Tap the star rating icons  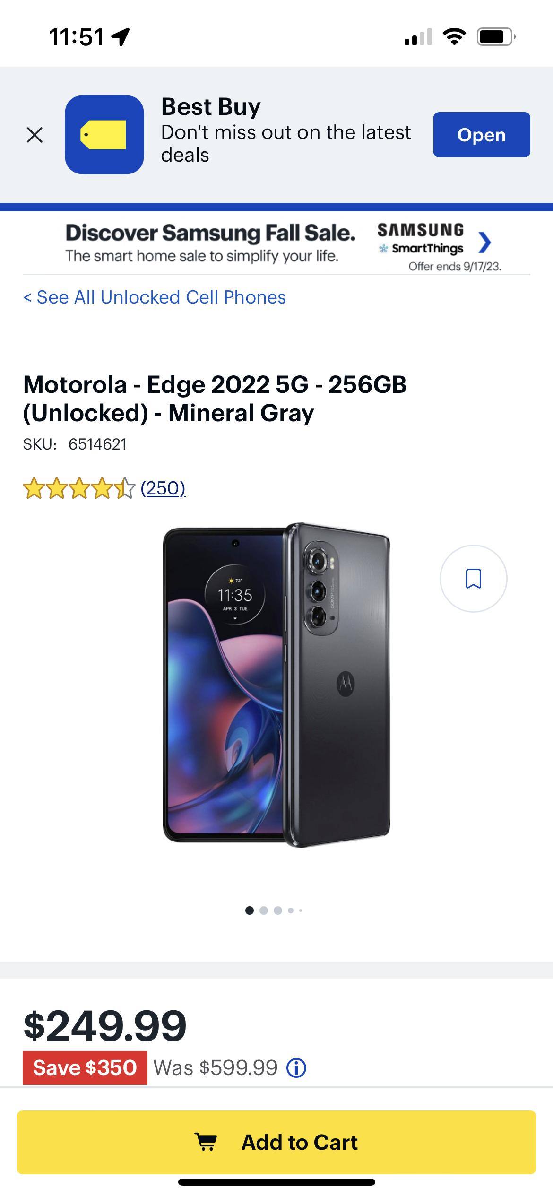(79, 488)
